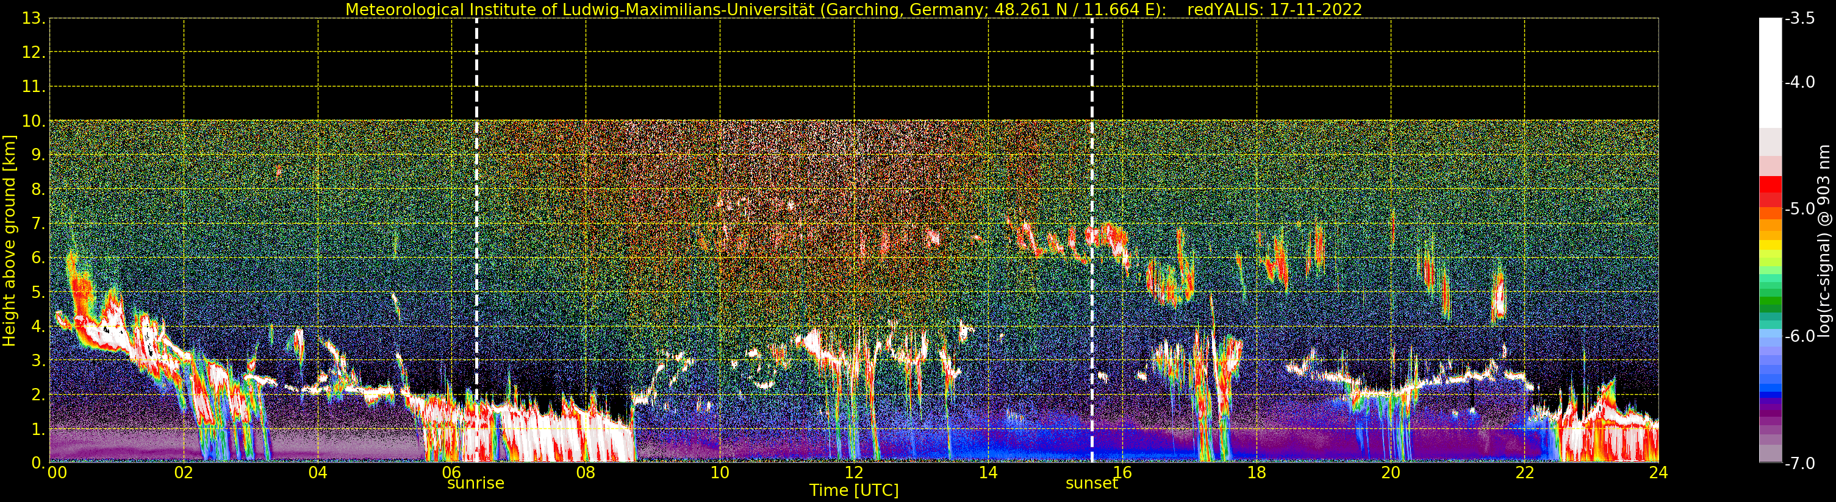The width and height of the screenshot is (1836, 502).
Task: Click the time axis tick '00'
Action: click(x=57, y=473)
